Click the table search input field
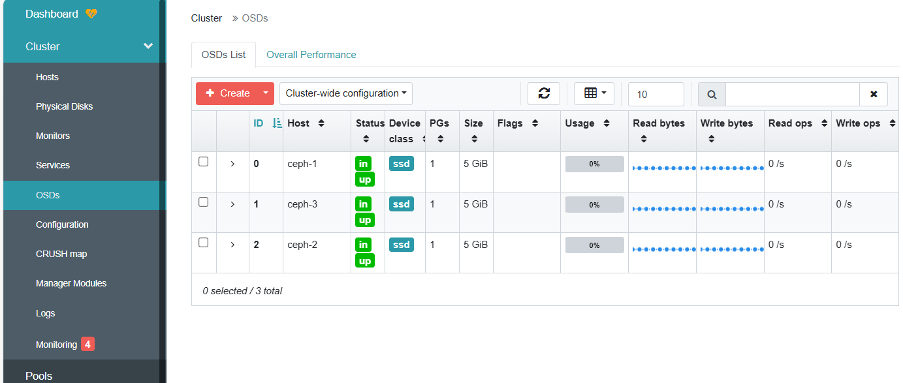 792,95
